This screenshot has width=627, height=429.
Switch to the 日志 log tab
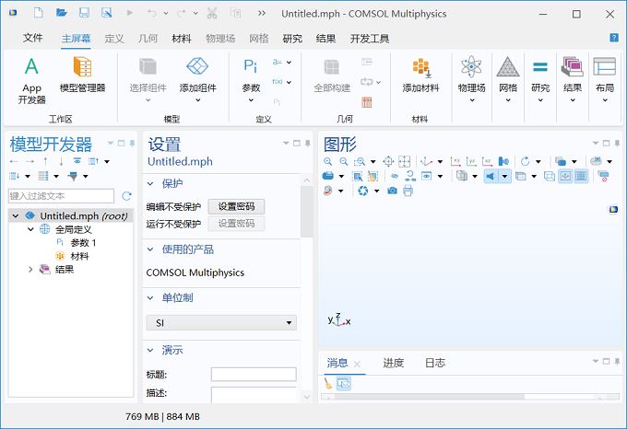tap(435, 363)
